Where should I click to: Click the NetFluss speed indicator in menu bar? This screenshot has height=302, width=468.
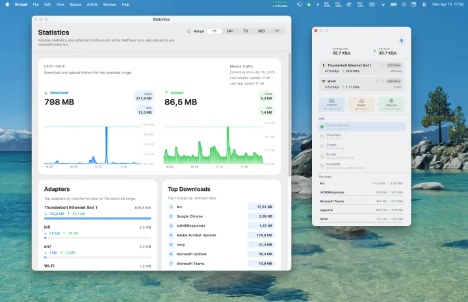(x=280, y=5)
